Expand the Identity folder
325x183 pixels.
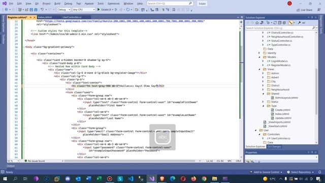(x=259, y=53)
